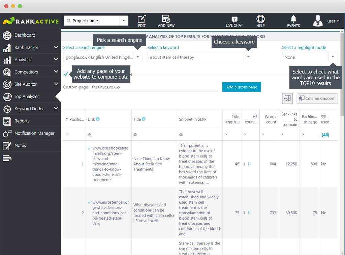Open the Dashboard globe icon
Image resolution: width=345 pixels, height=255 pixels.
[7, 35]
